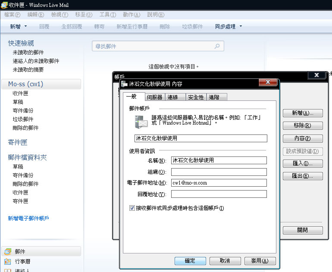Click 垃圾郵件 in the toolbar
Image resolution: width=332 pixels, height=272 pixels.
click(192, 26)
